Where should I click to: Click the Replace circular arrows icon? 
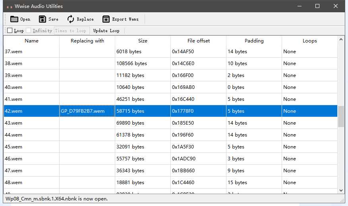(71, 19)
